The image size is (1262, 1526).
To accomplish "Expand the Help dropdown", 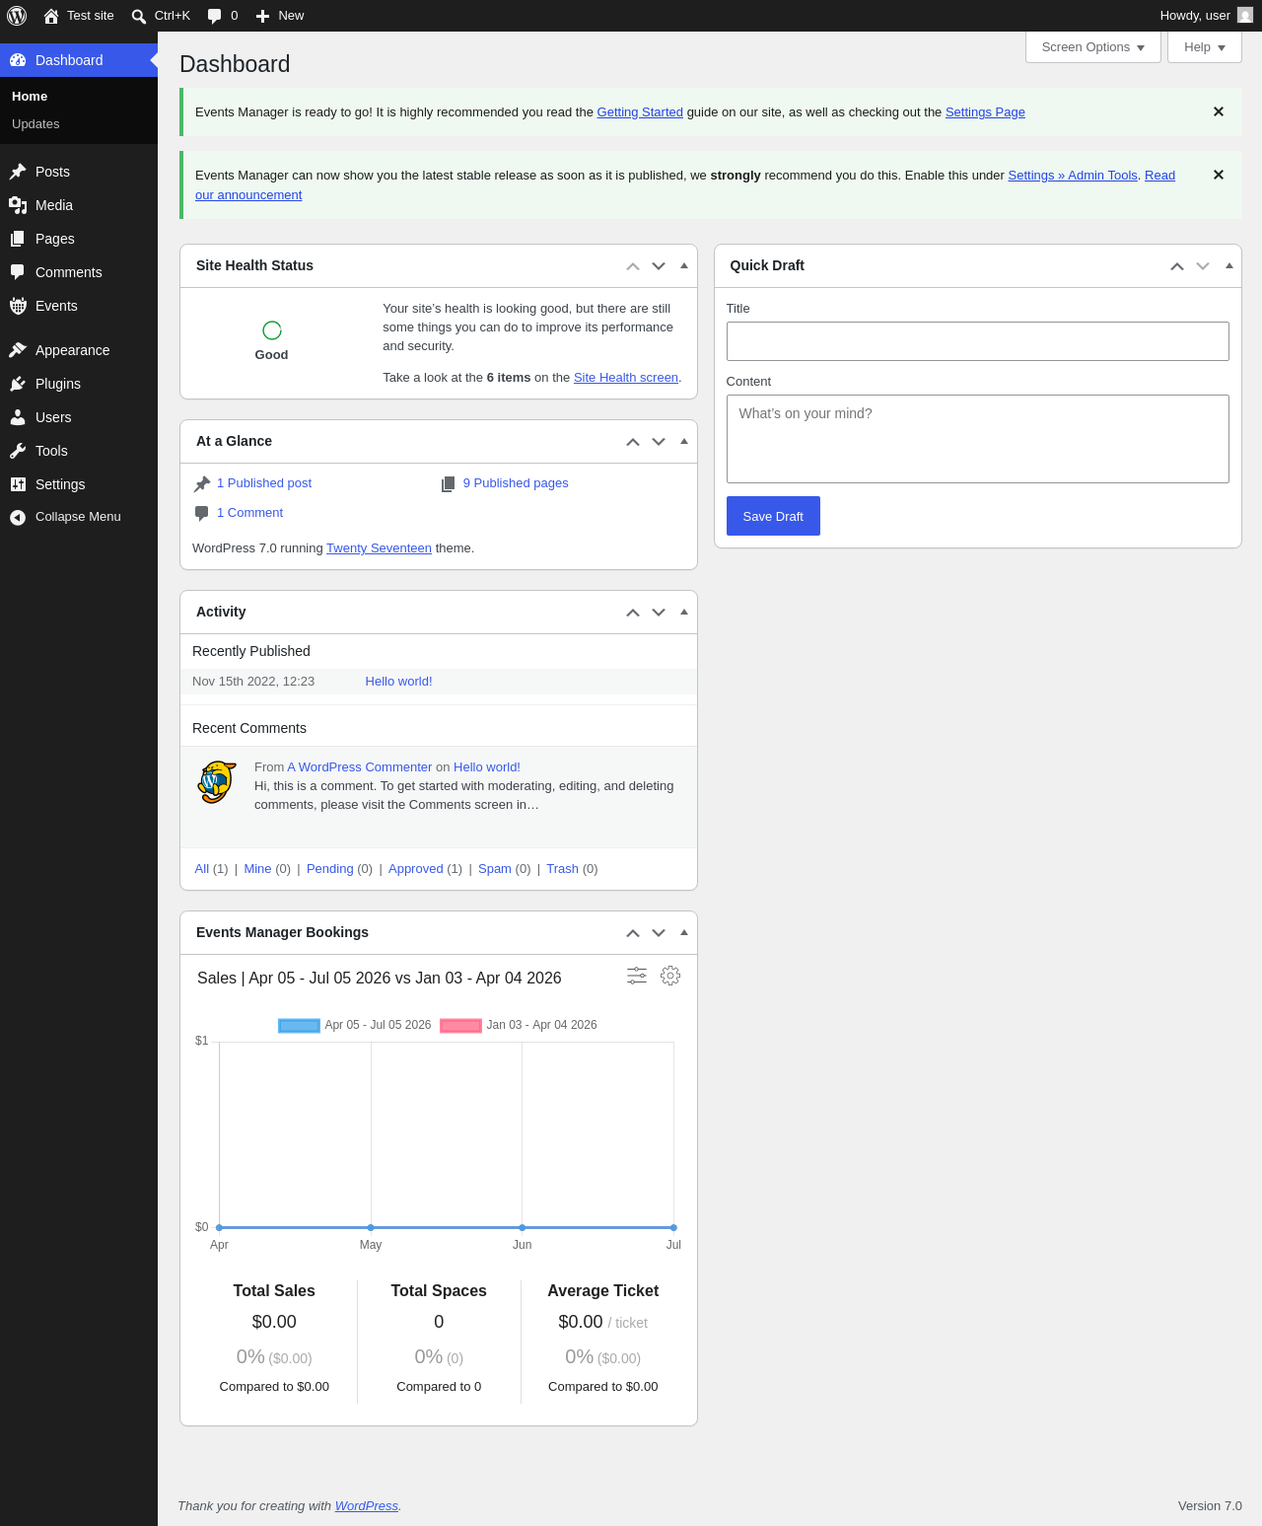I will click(x=1205, y=47).
